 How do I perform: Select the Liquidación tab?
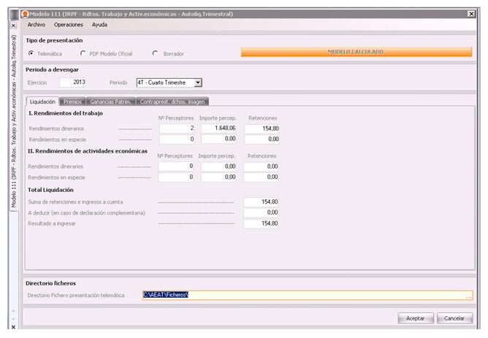(42, 101)
